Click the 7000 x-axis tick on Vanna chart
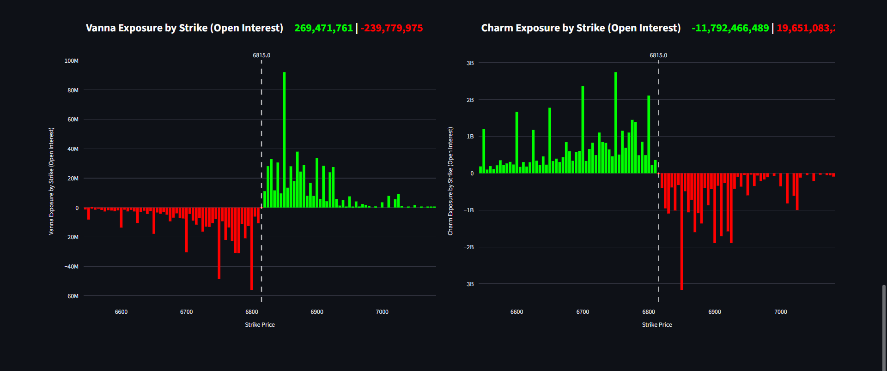Screen dimensions: 887x371 coord(382,312)
